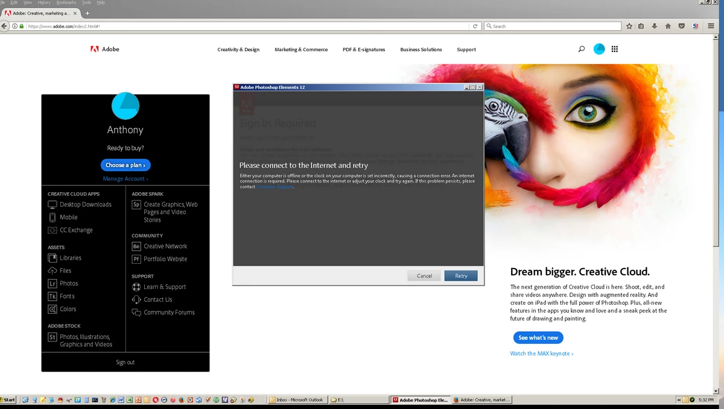
Task: Open the St Adobe Stock icon
Action: (52, 337)
